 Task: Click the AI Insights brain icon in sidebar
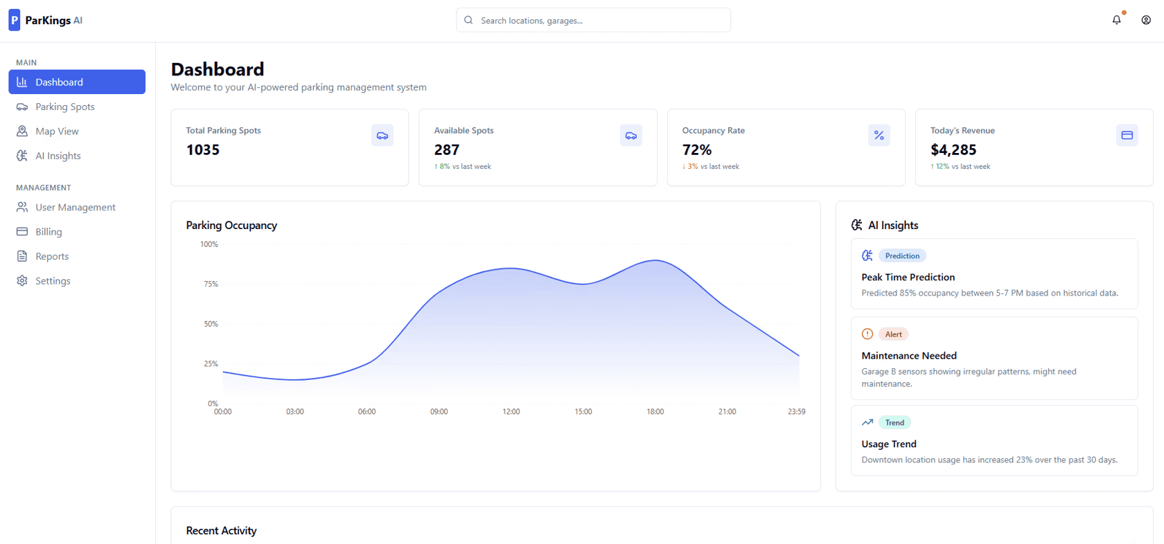22,156
